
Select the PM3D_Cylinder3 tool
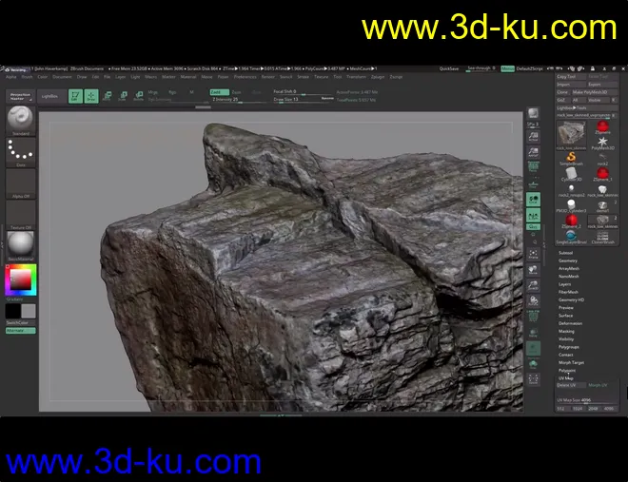571,205
